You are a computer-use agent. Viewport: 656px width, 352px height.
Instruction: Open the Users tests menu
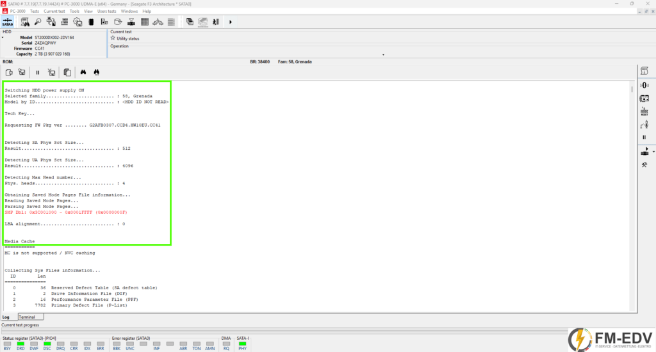(107, 12)
